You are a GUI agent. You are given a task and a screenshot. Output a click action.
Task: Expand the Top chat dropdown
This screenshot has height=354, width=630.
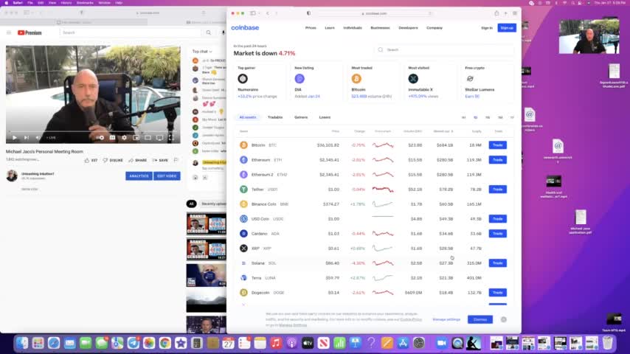202,52
